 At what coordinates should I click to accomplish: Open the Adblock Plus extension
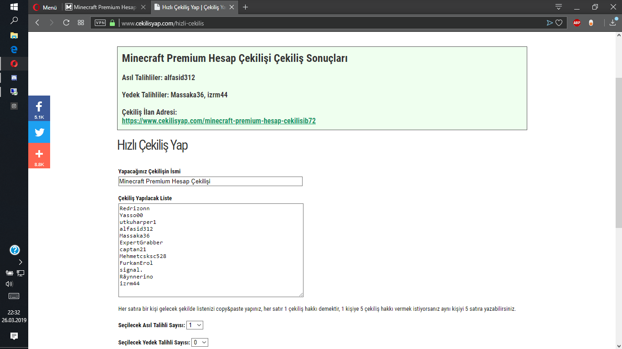coord(577,23)
